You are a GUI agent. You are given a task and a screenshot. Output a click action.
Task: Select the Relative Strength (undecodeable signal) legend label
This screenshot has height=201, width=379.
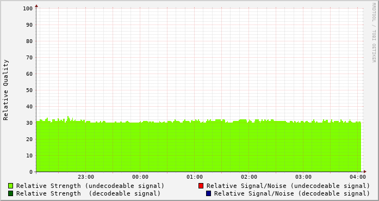(90, 186)
